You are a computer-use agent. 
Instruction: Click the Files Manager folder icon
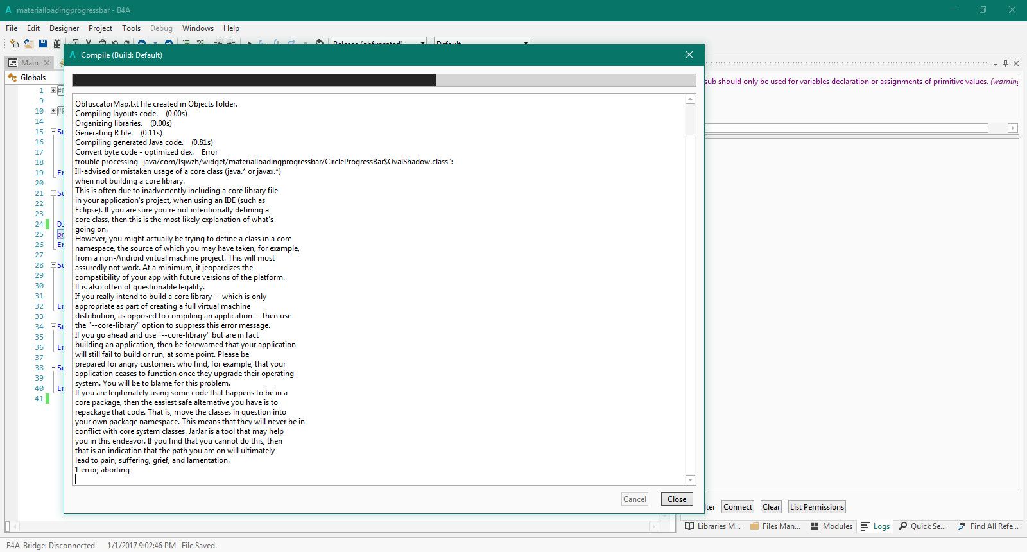[755, 526]
